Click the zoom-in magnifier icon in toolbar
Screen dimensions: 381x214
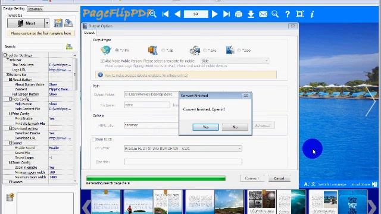153,14
